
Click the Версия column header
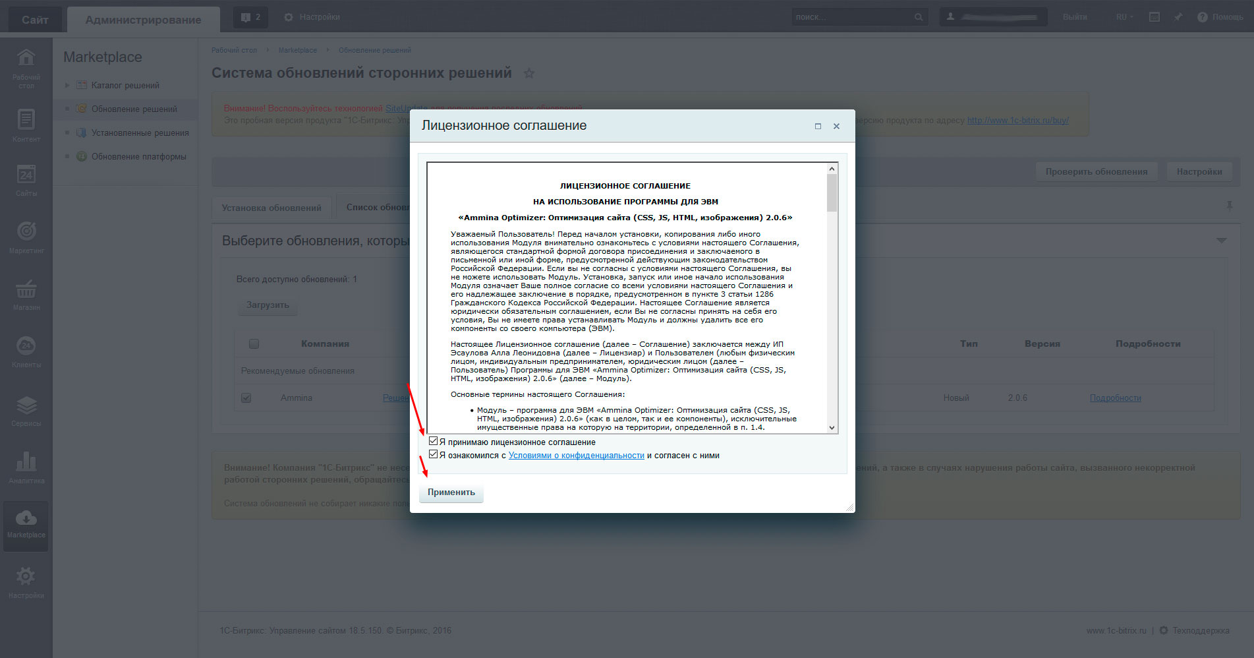click(1042, 344)
